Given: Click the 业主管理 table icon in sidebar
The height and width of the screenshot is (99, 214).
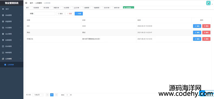Looking at the screenshot, I should (x=3, y=34).
